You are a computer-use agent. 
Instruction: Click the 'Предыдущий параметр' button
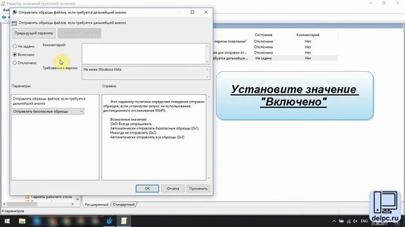[34, 33]
